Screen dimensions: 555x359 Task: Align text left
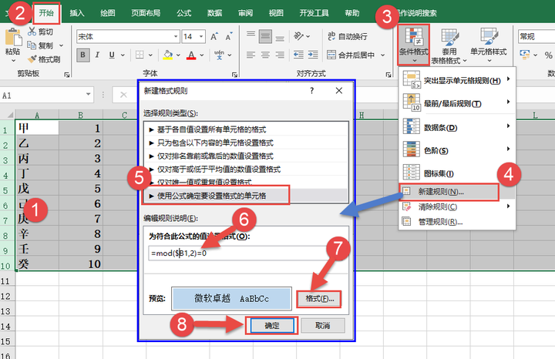point(251,55)
